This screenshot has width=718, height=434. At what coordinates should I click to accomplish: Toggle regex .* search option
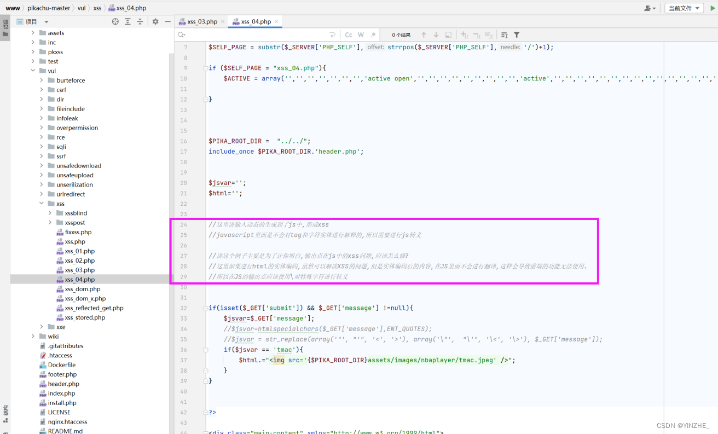click(x=373, y=35)
